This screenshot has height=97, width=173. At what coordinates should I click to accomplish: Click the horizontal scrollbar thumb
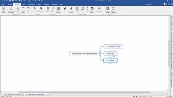pyautogui.click(x=84, y=92)
